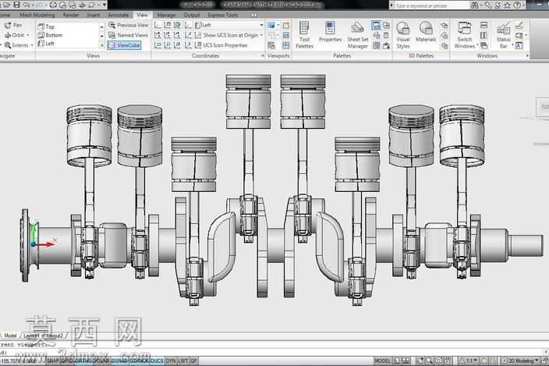The image size is (549, 366).
Task: Click the Save icon in quick access toolbar
Action: tap(16, 5)
